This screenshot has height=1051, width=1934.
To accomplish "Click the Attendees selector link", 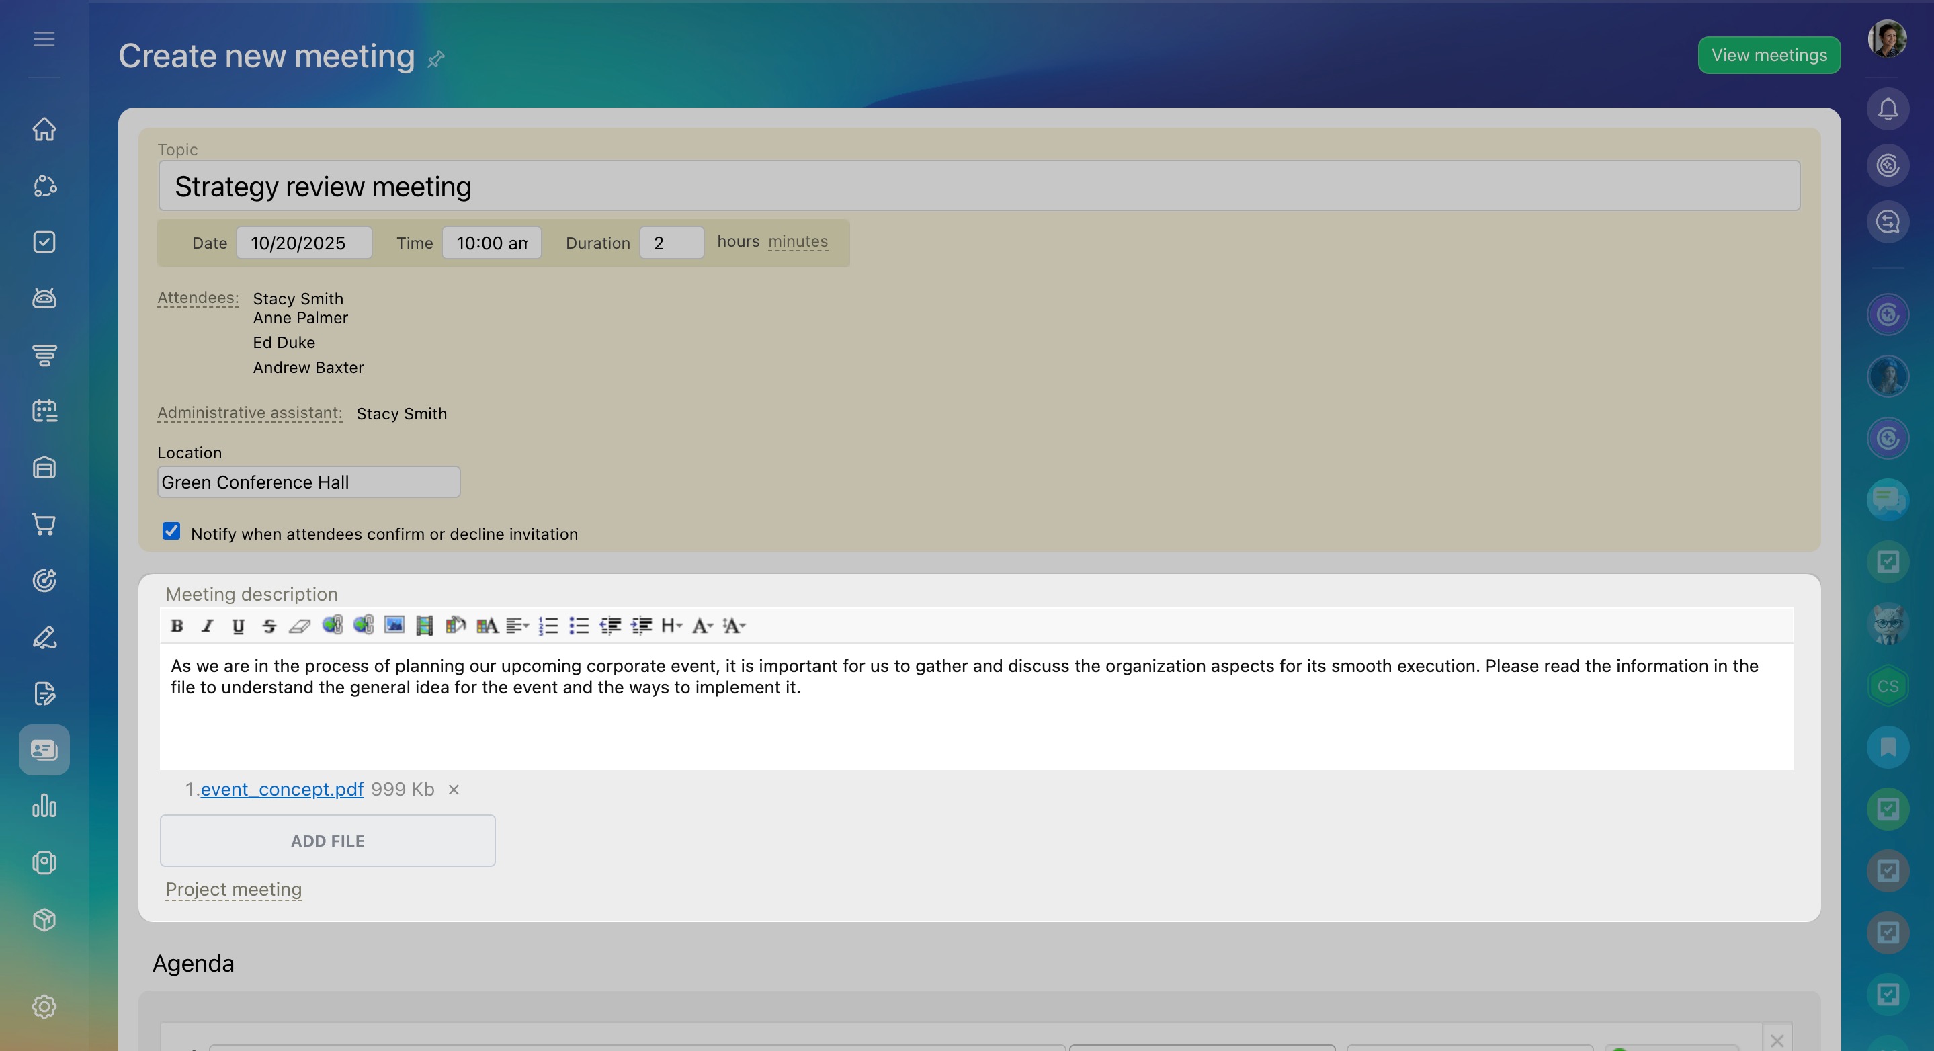I will coord(198,298).
